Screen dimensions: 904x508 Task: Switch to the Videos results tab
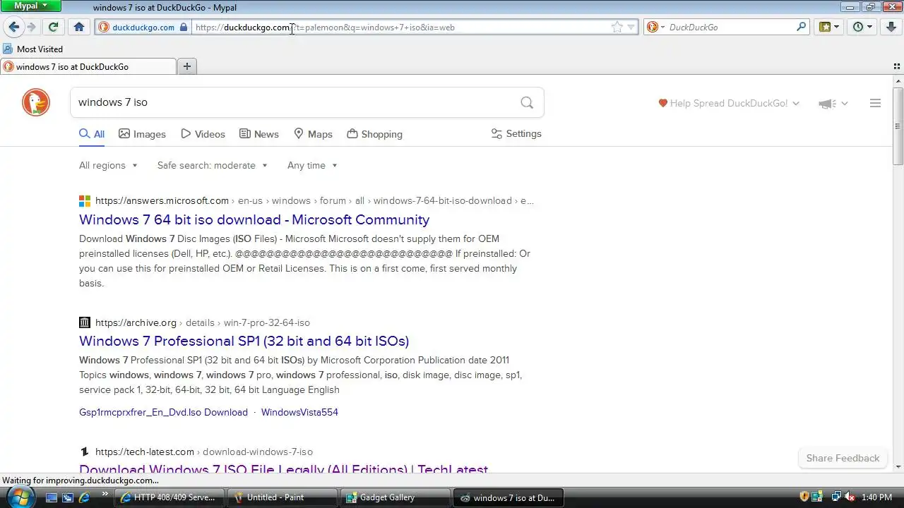[x=203, y=134]
